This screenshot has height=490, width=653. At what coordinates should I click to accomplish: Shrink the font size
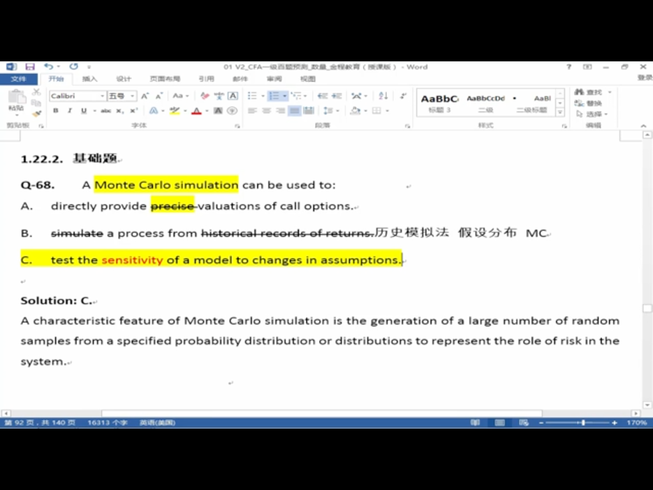[159, 96]
